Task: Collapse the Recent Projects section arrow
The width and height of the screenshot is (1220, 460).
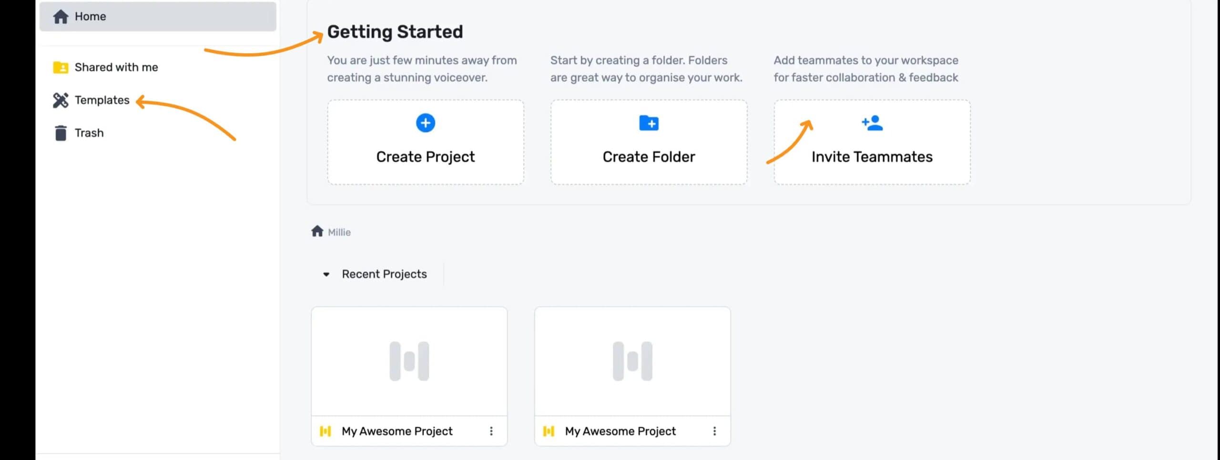Action: 326,274
